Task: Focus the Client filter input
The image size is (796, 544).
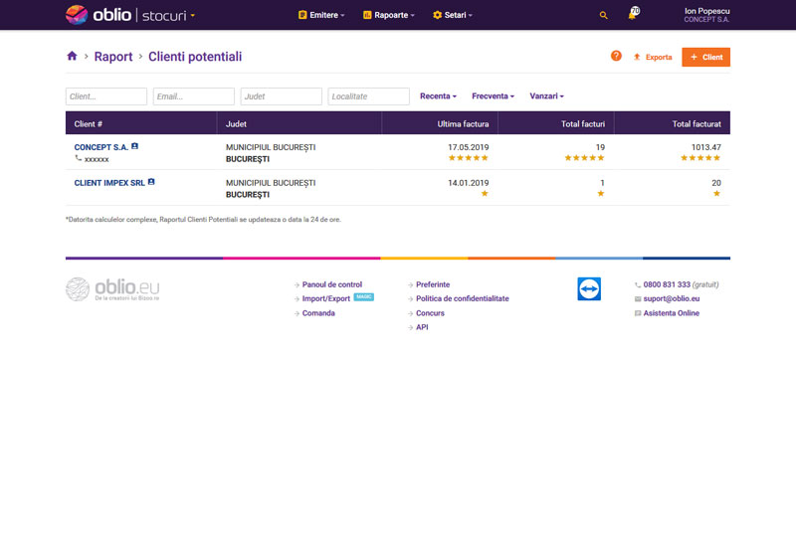Action: tap(106, 96)
